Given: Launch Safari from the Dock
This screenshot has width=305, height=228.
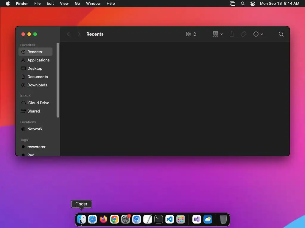Looking at the screenshot, I should coord(92,219).
